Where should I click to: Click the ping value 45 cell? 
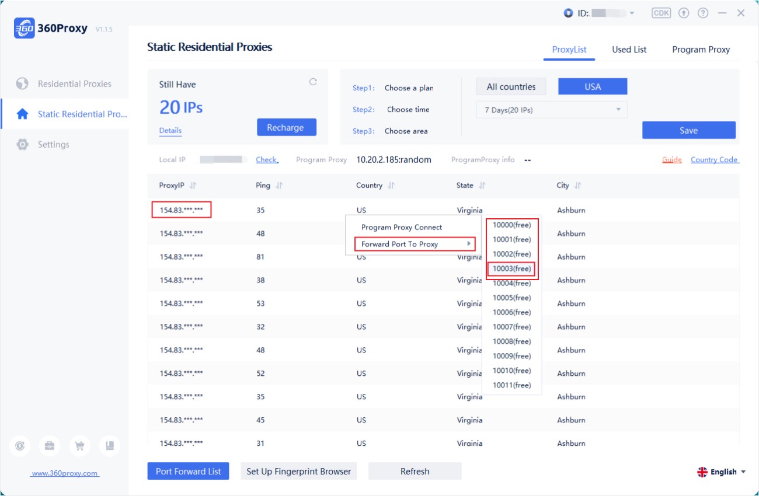(260, 420)
